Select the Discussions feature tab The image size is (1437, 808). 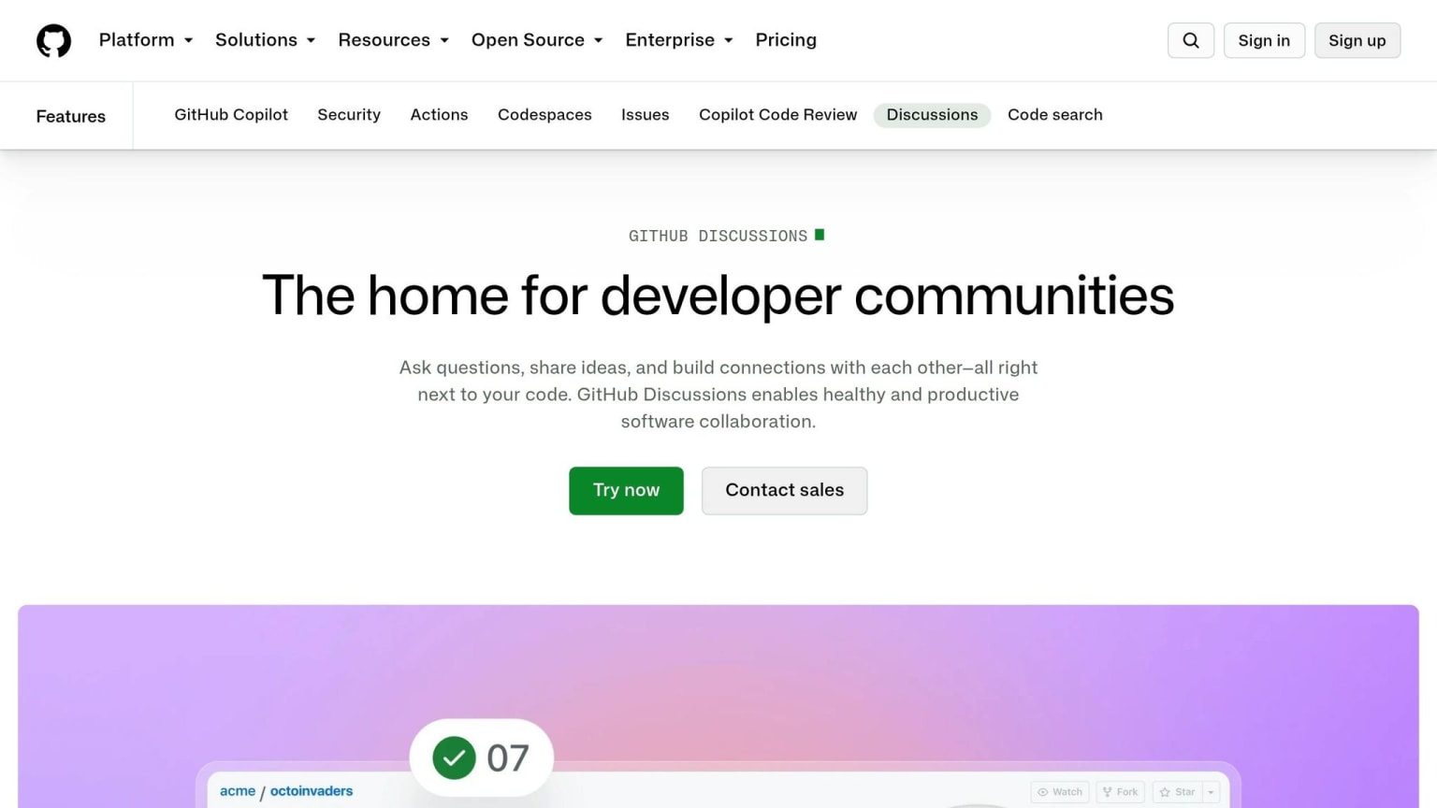932,115
